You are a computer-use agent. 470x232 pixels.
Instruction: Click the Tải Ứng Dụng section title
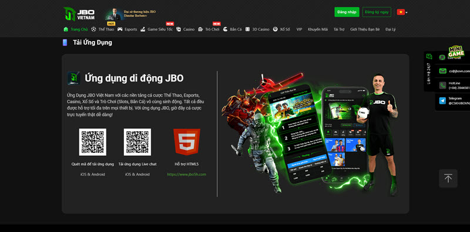tap(92, 42)
